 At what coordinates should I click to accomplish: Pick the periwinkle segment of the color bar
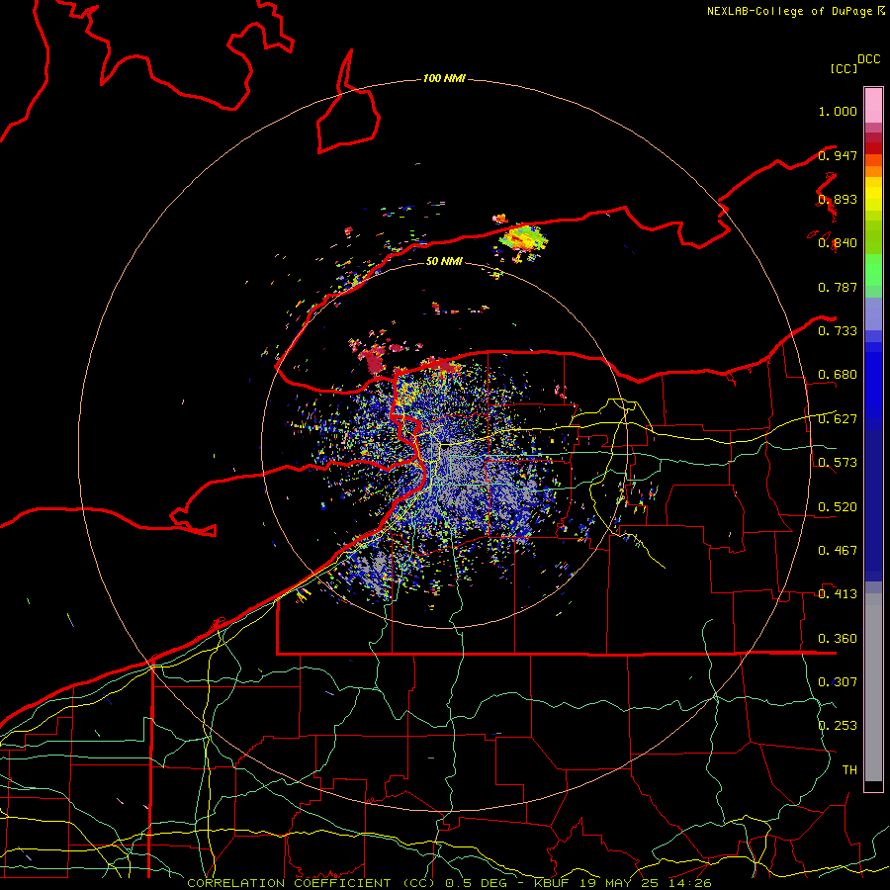point(873,313)
